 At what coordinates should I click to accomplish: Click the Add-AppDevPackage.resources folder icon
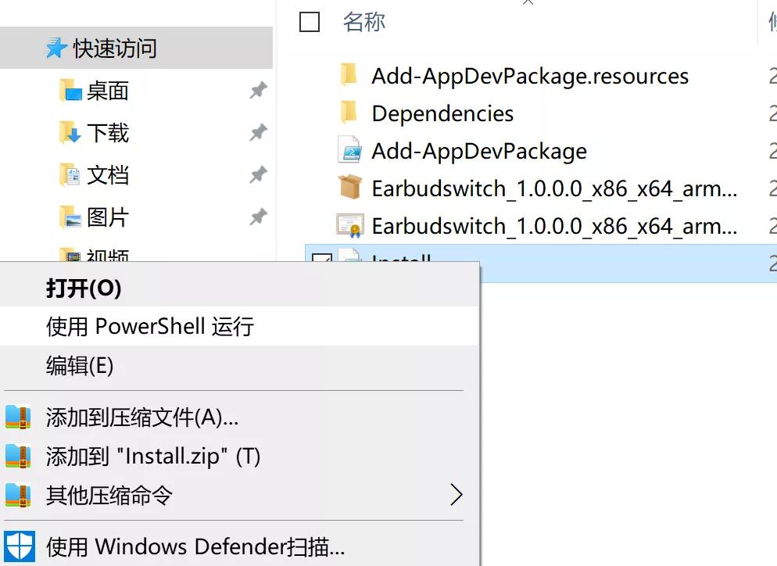click(x=349, y=75)
